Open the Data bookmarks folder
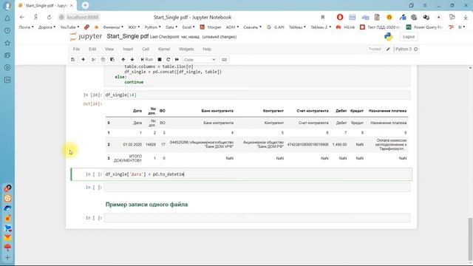473x266 pixels. pyautogui.click(x=171, y=27)
